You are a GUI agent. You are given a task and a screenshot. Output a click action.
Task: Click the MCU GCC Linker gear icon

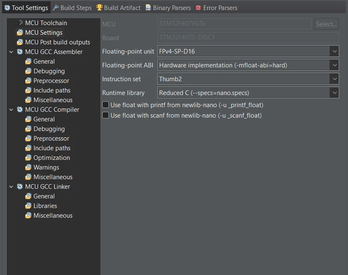(20, 187)
